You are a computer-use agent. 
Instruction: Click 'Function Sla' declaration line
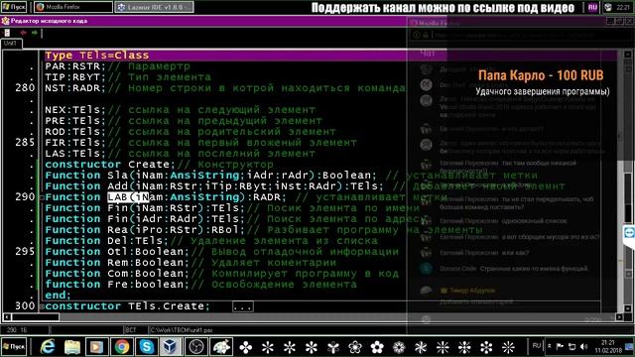tap(210, 176)
